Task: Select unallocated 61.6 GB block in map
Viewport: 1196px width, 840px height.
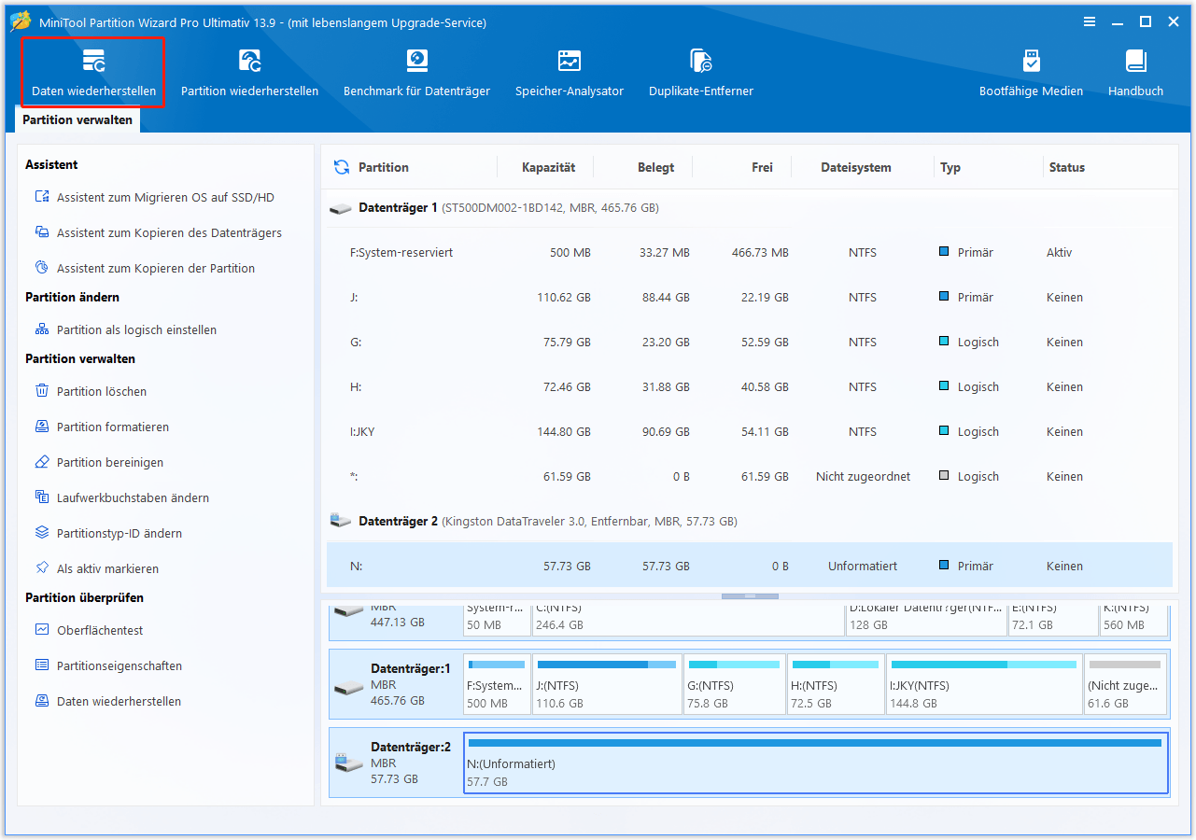Action: point(1125,684)
